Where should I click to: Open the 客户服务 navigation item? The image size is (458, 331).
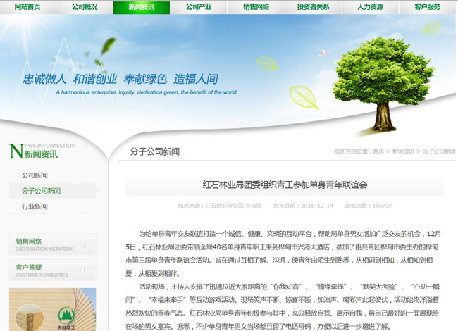427,7
